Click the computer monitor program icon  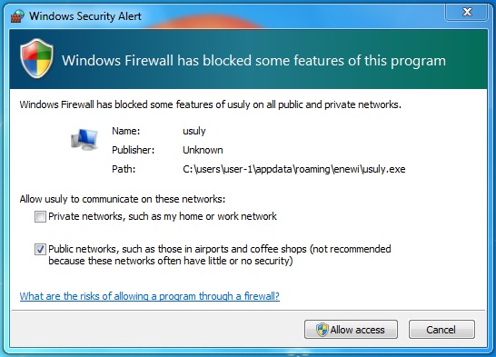[x=84, y=139]
